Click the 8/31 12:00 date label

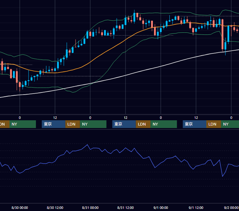point(125,207)
